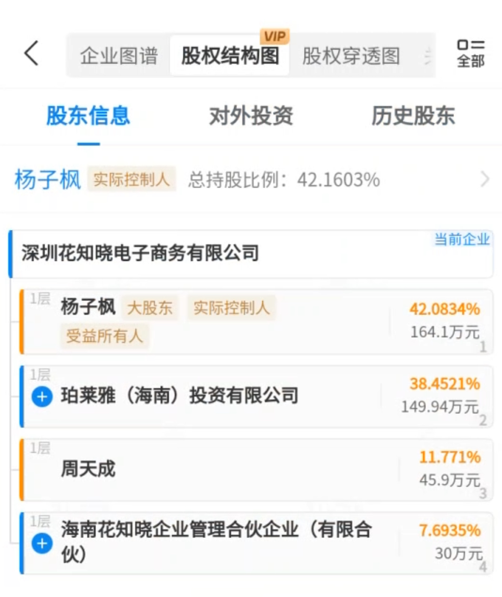Tap the 38.4521% share percentage

point(444,384)
